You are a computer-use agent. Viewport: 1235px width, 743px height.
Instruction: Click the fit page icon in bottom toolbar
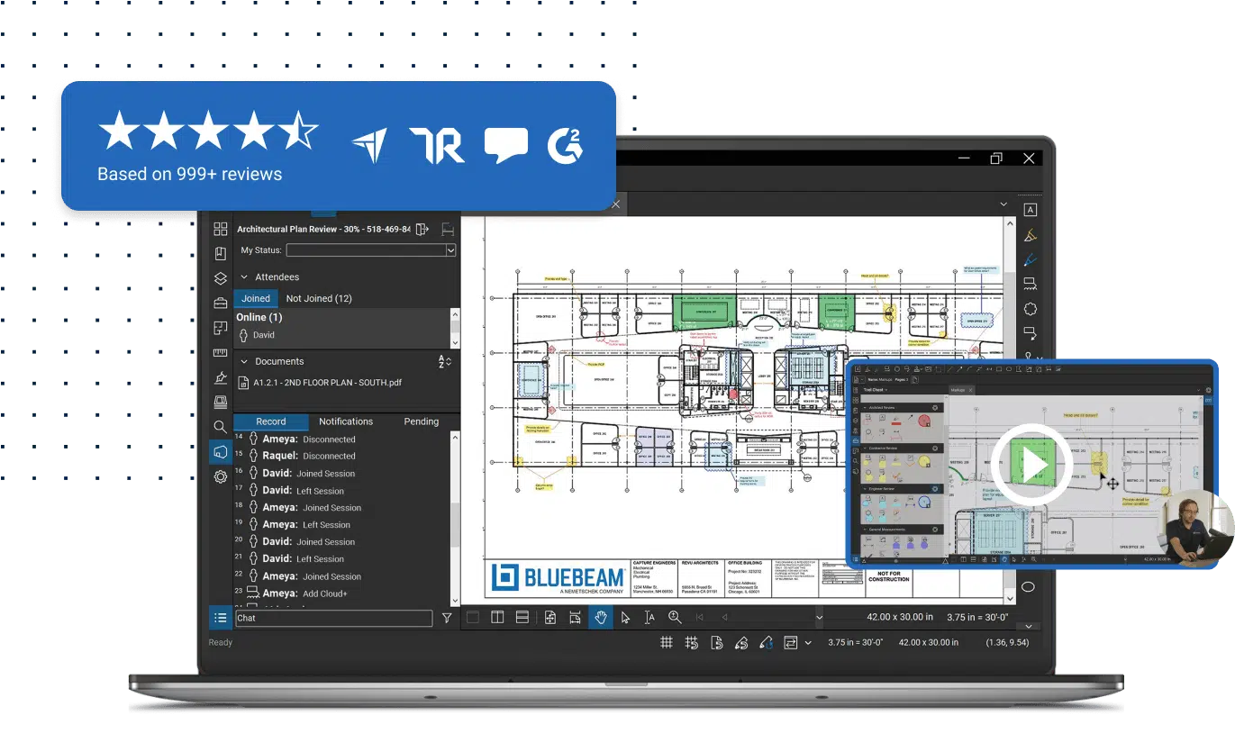tap(550, 617)
